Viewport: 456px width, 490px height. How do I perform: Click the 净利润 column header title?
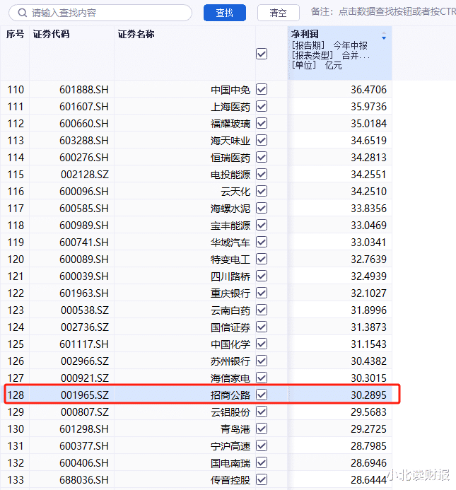click(x=305, y=34)
